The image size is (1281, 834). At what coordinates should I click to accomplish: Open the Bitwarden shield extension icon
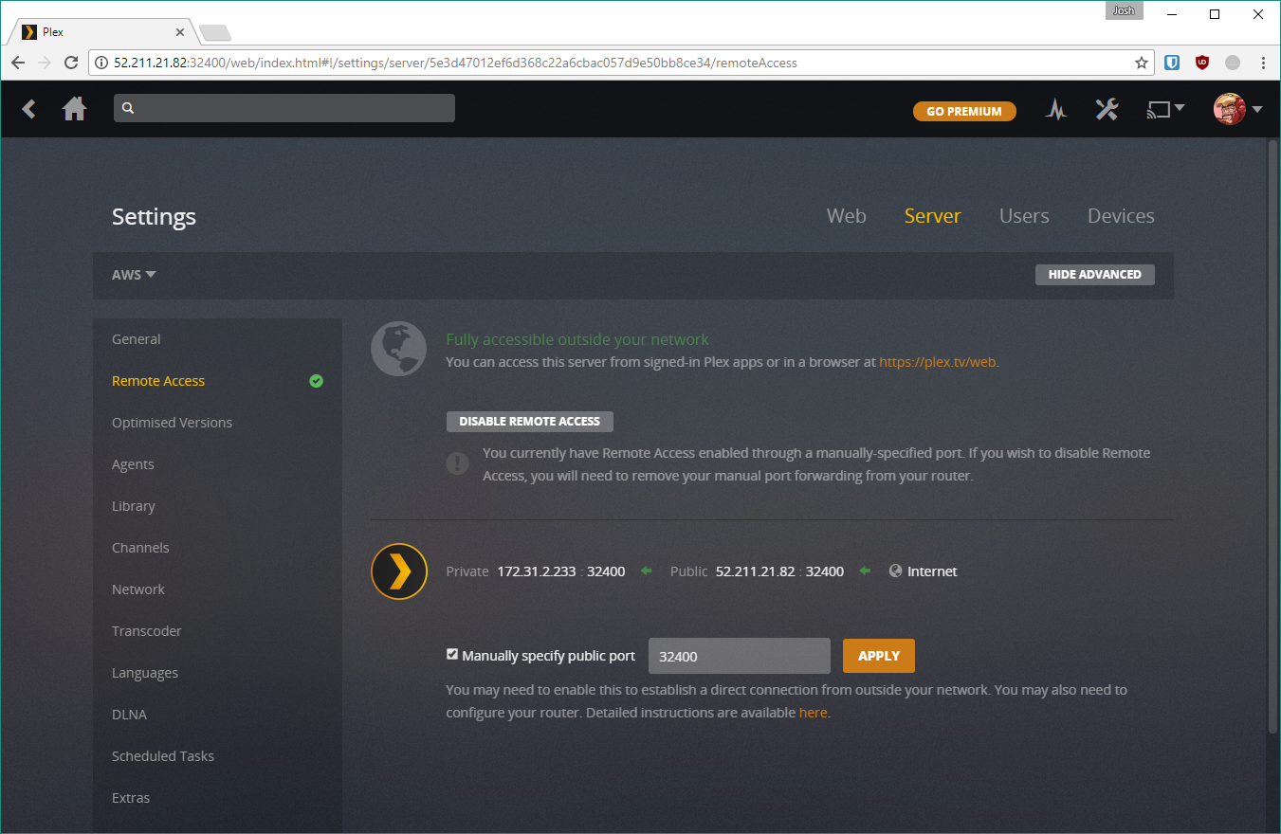(1172, 63)
